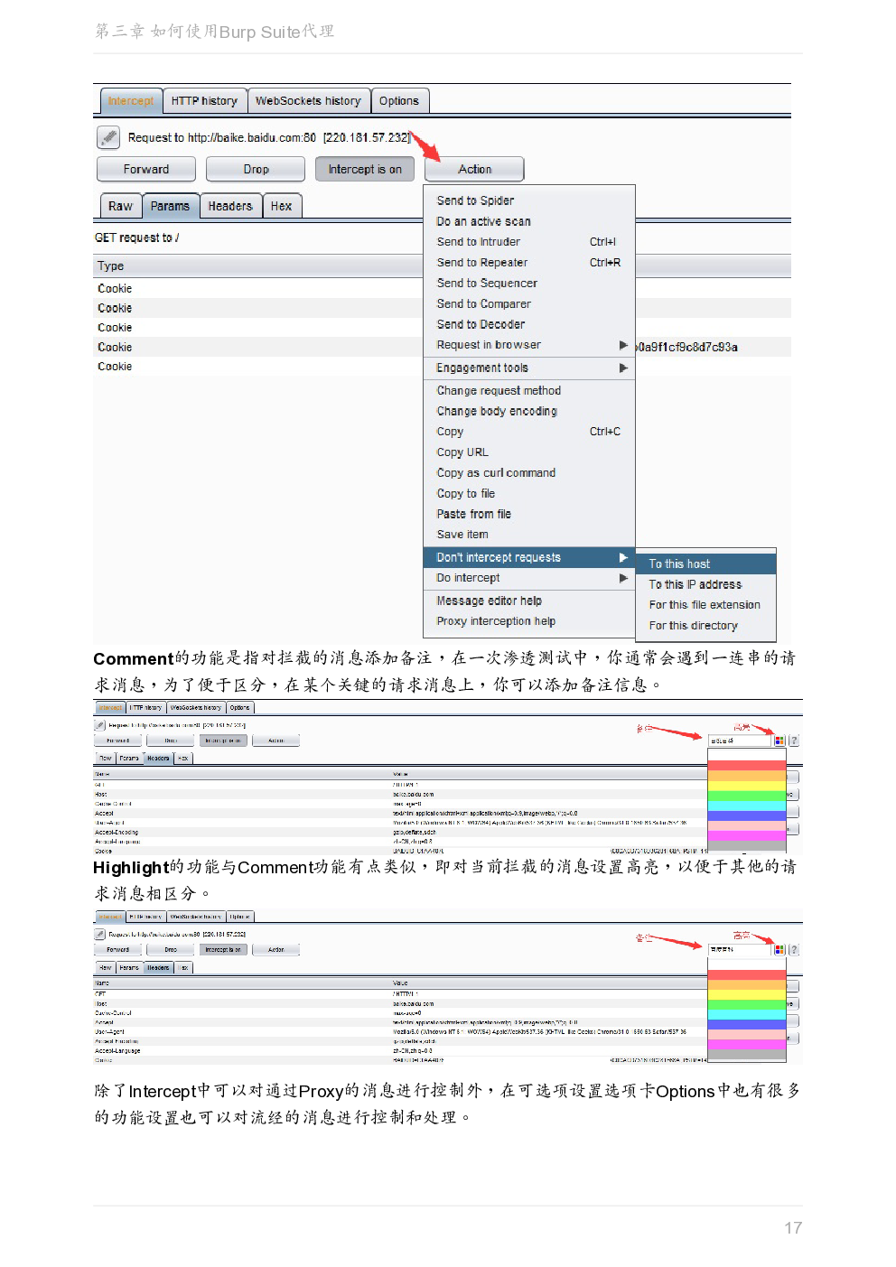This screenshot has height=1267, width=896.
Task: Click the Forward button in the large screenshot
Action: click(x=146, y=169)
